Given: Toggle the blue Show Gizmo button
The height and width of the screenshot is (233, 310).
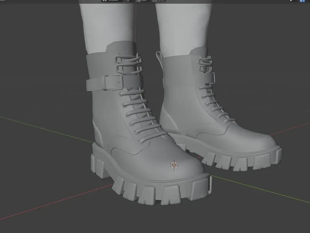Looking at the screenshot, I should point(302,1).
